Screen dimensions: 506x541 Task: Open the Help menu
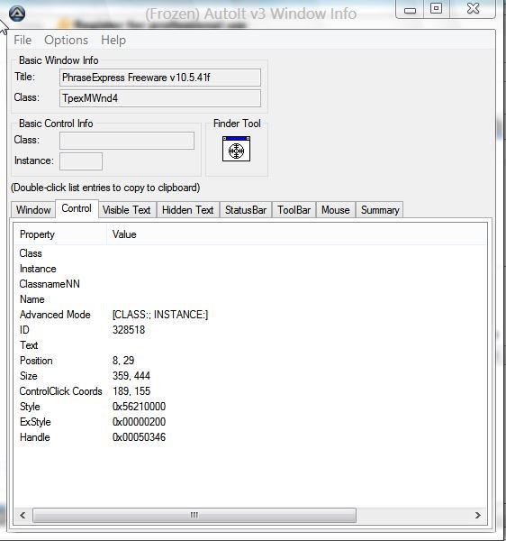click(113, 40)
